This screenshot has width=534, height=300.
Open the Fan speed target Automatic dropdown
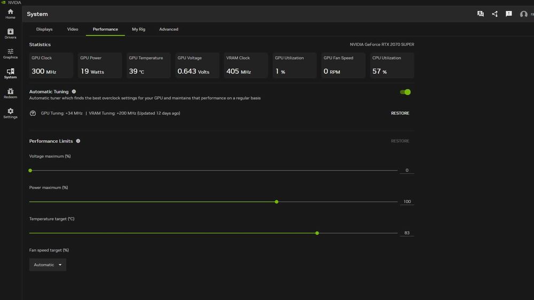tap(48, 265)
